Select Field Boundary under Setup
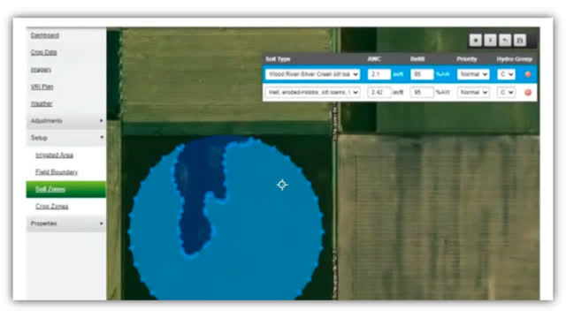 [57, 172]
